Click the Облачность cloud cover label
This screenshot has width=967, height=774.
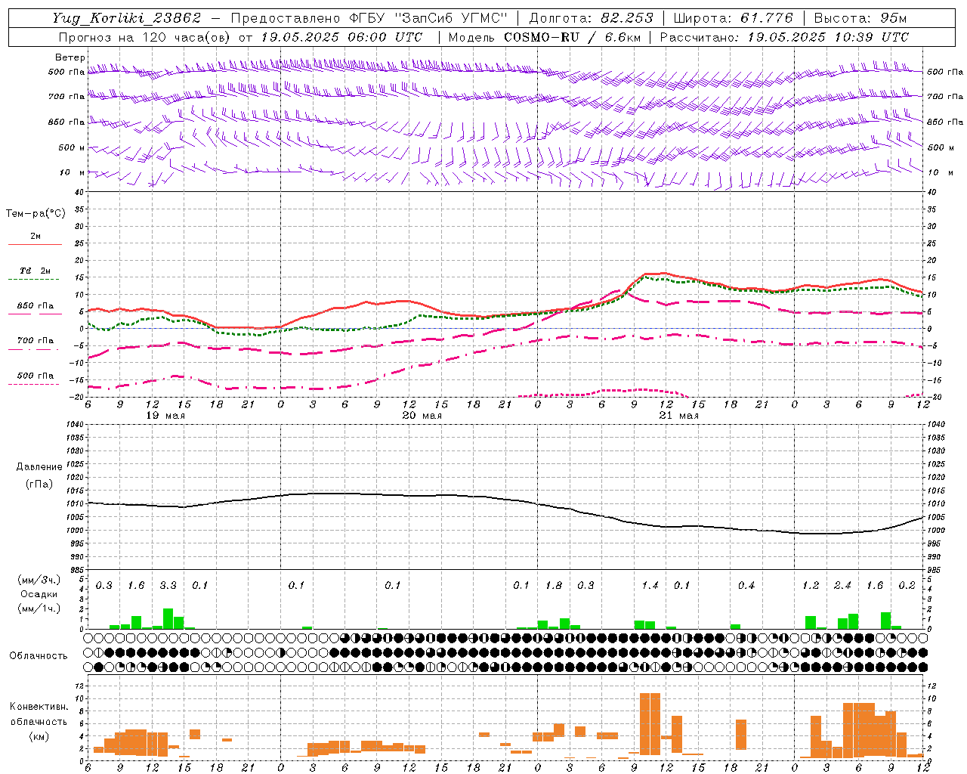tap(39, 656)
